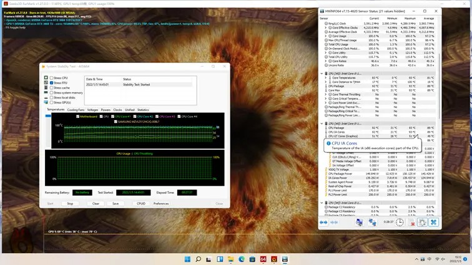472x265 pixels.
Task: Click HWiNFO logging sheet with red X
Action: [x=412, y=222]
